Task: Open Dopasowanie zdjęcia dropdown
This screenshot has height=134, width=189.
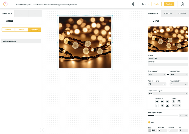Action: point(168,94)
